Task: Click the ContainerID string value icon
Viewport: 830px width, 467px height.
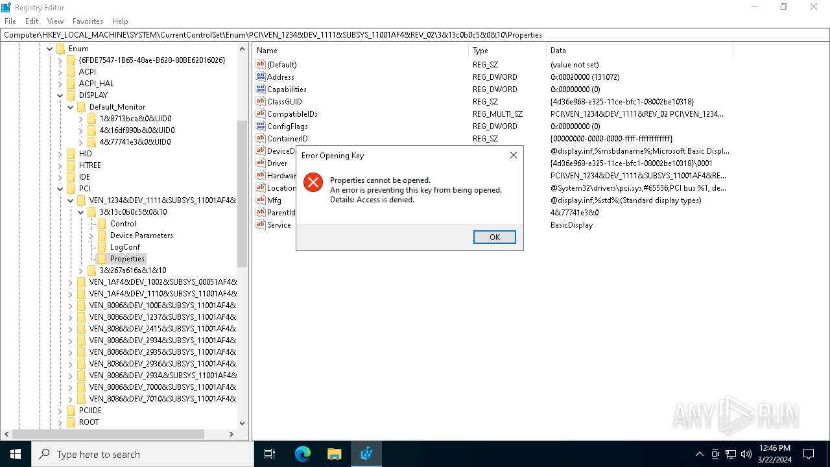Action: point(261,138)
